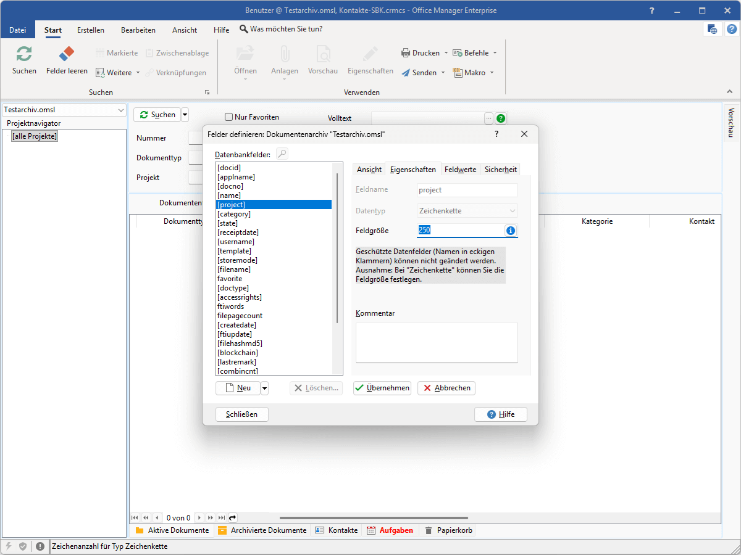Select the [category] database field
The image size is (741, 555).
click(234, 214)
